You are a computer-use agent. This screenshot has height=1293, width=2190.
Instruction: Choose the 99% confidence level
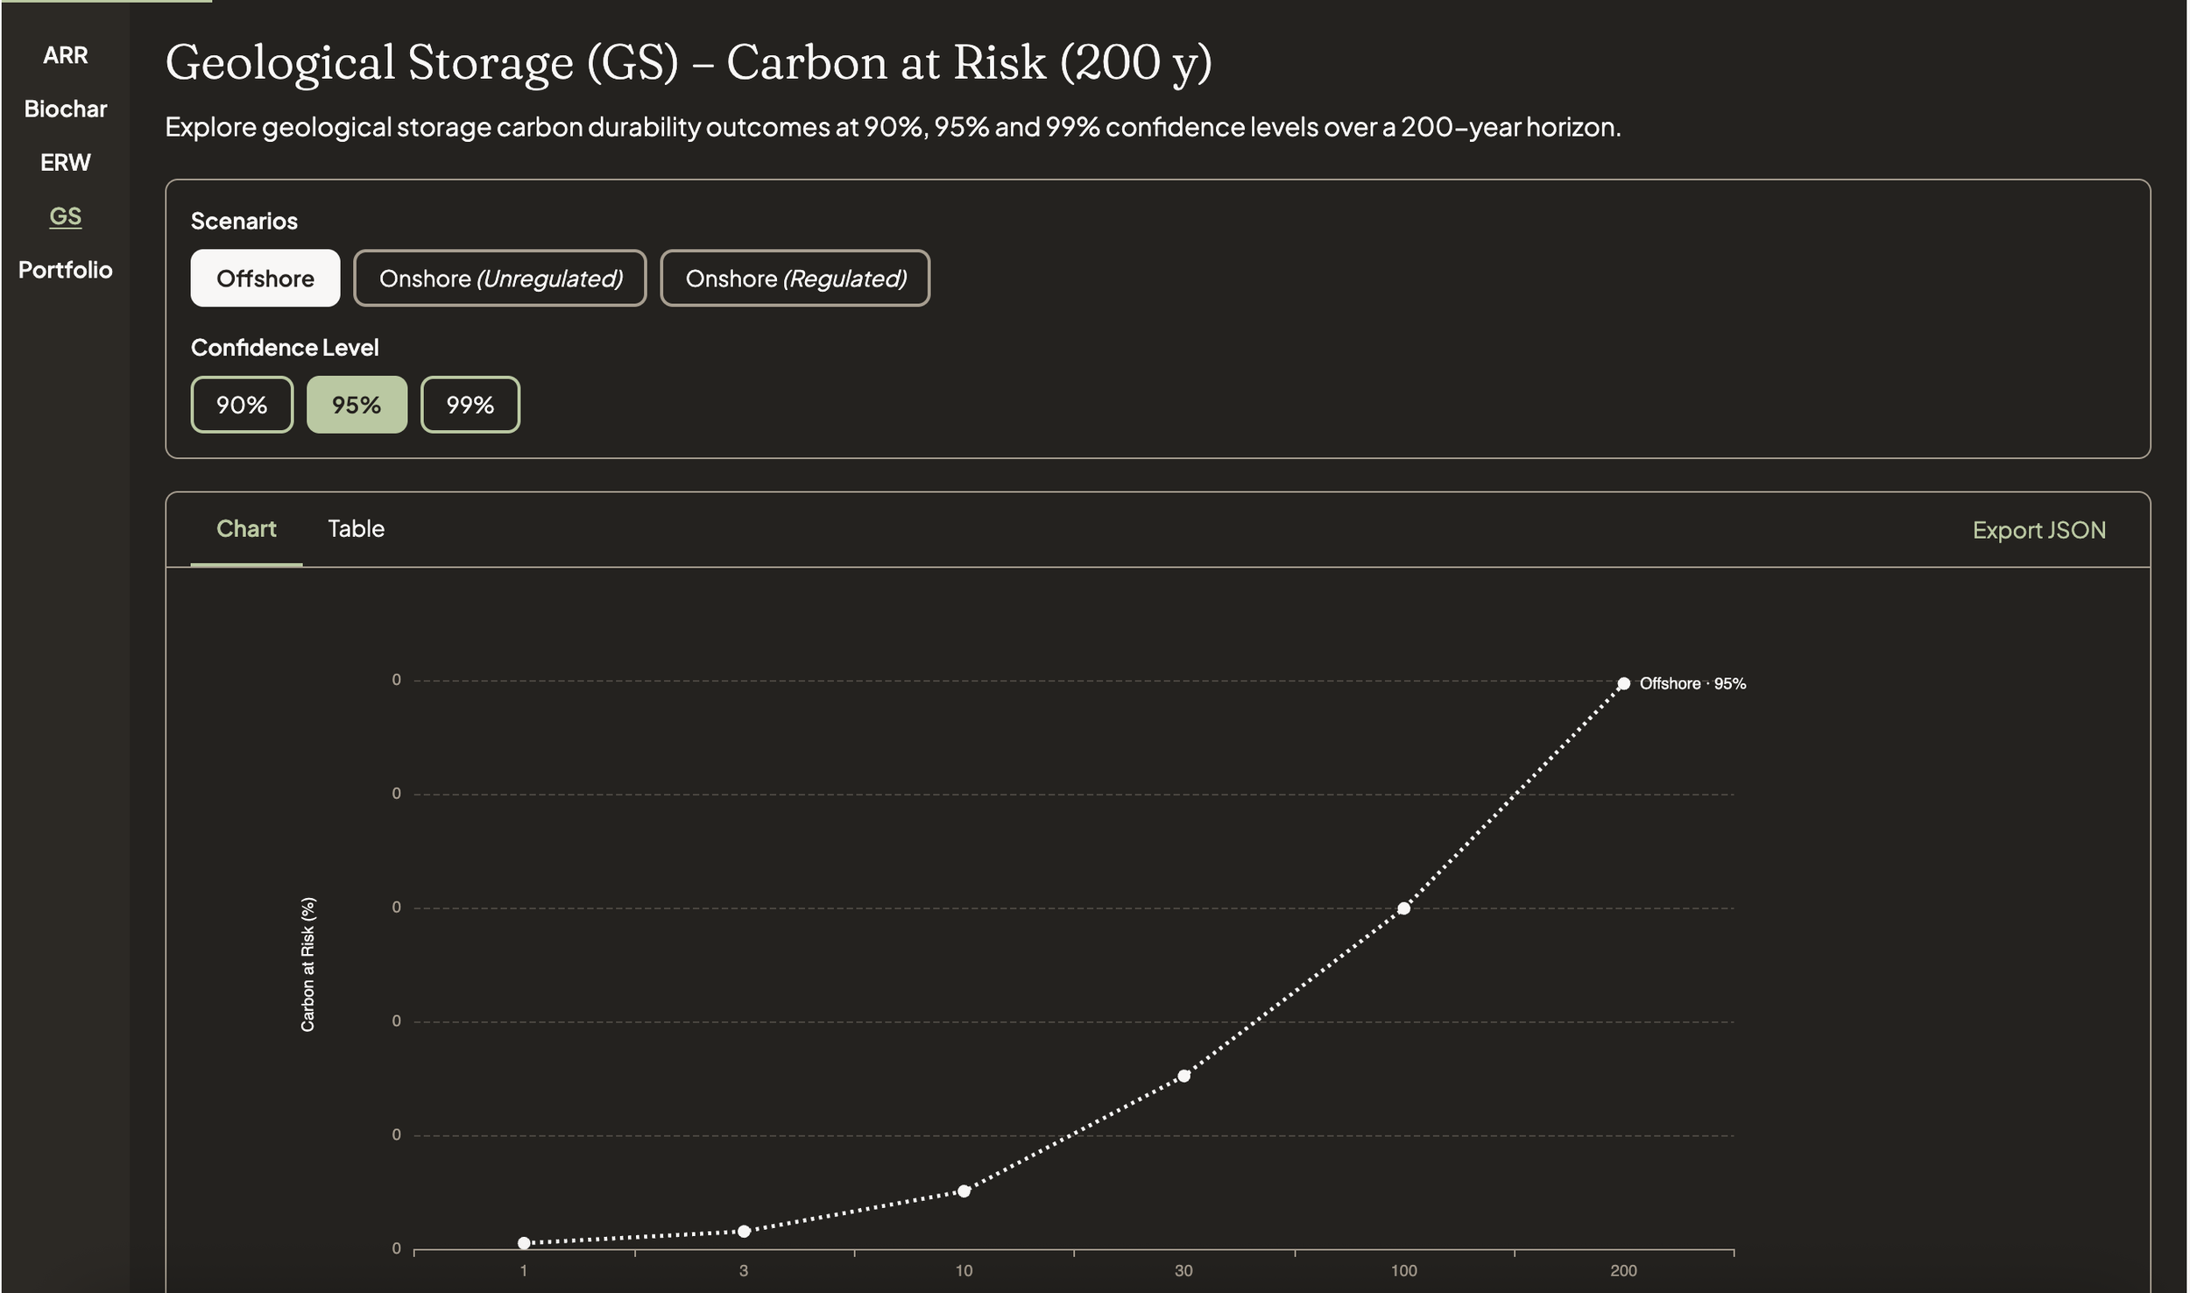[x=470, y=404]
